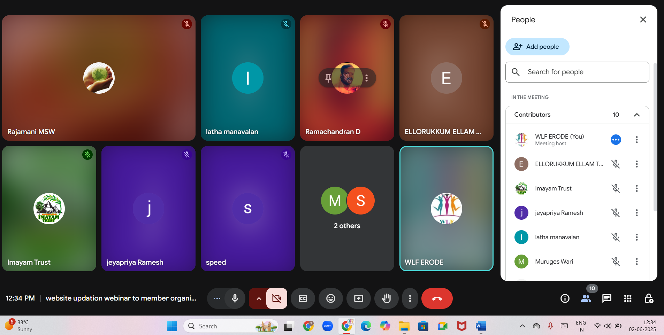The width and height of the screenshot is (664, 335).
Task: Open Copilot from the taskbar
Action: click(x=385, y=326)
